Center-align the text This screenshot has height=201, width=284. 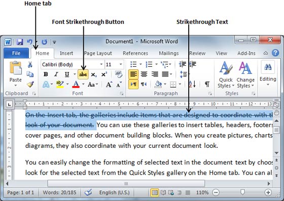(x=144, y=74)
